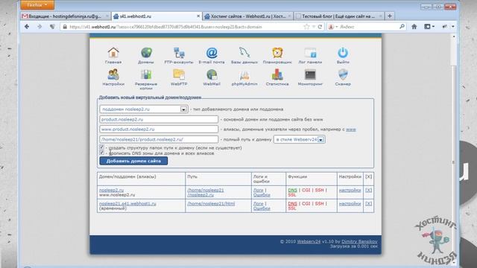The width and height of the screenshot is (477, 268).
Task: Click SSH link in nosleep21.s41.webhost1.ru row
Action: [x=319, y=203]
